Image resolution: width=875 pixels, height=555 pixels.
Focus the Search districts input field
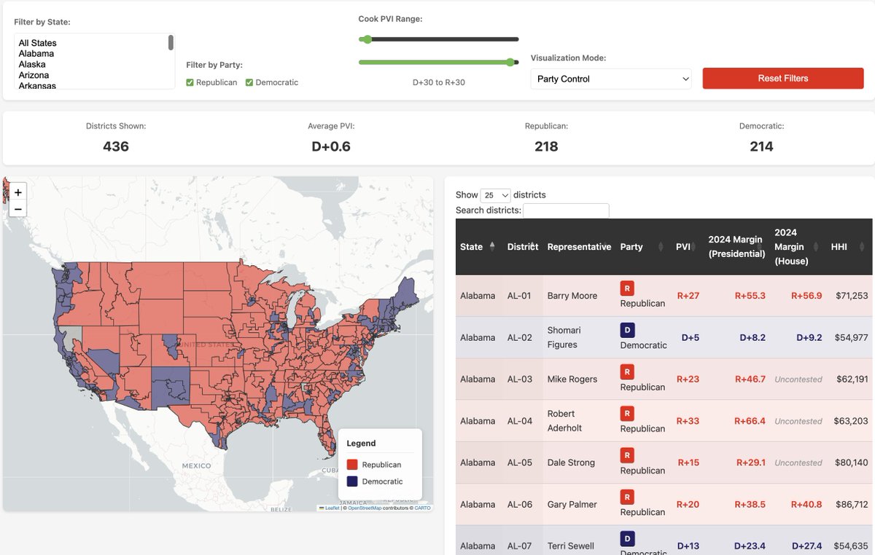(x=566, y=210)
